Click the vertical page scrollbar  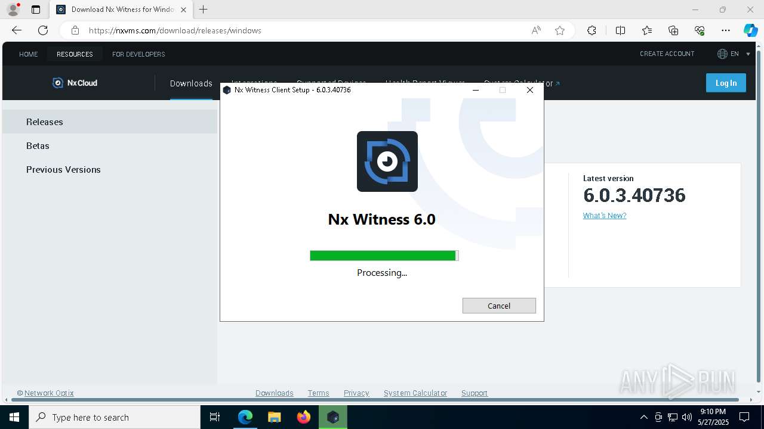759,217
